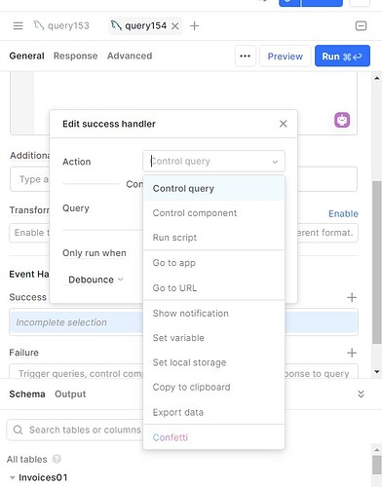Expand the Debounce dropdown

[x=95, y=280]
